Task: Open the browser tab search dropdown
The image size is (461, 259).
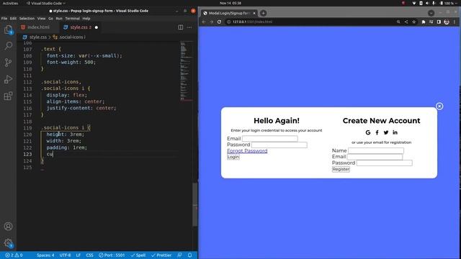Action: click(431, 13)
